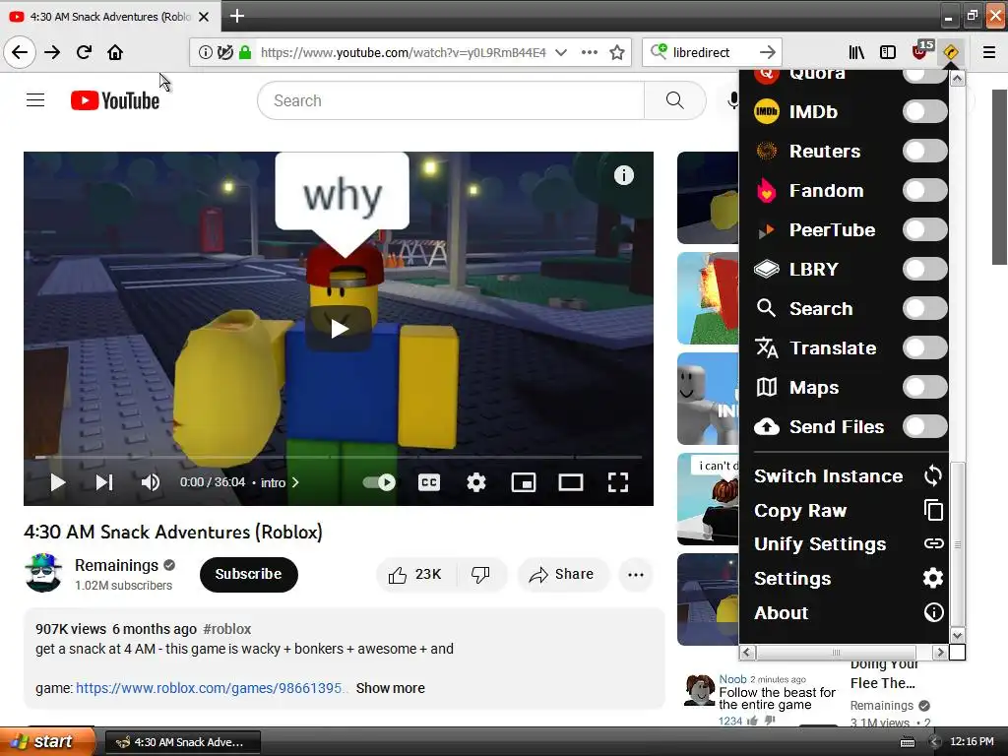Toggle the IMDb redirect switch
This screenshot has width=1008, height=756.
pyautogui.click(x=924, y=111)
